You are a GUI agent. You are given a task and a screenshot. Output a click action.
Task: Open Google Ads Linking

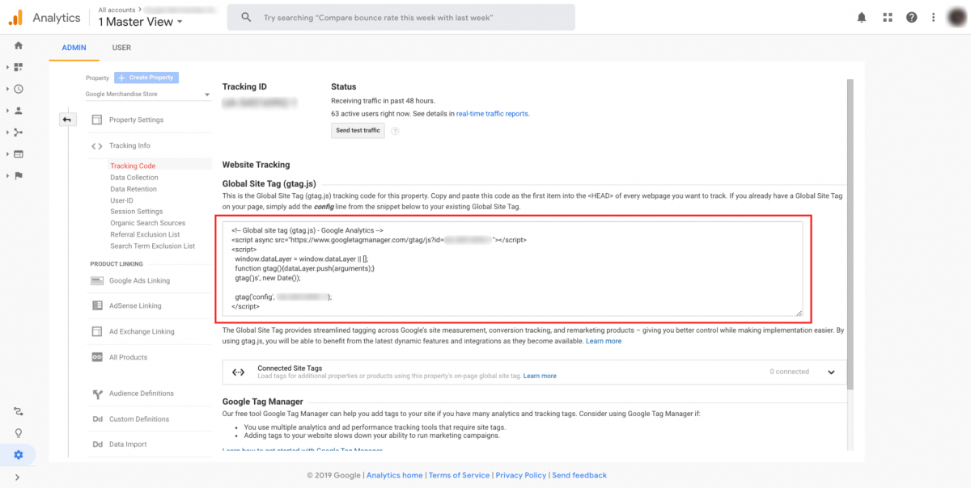(139, 280)
